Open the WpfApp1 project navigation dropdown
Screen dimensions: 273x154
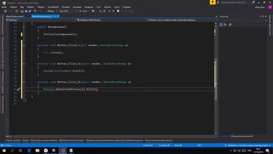coord(41,20)
